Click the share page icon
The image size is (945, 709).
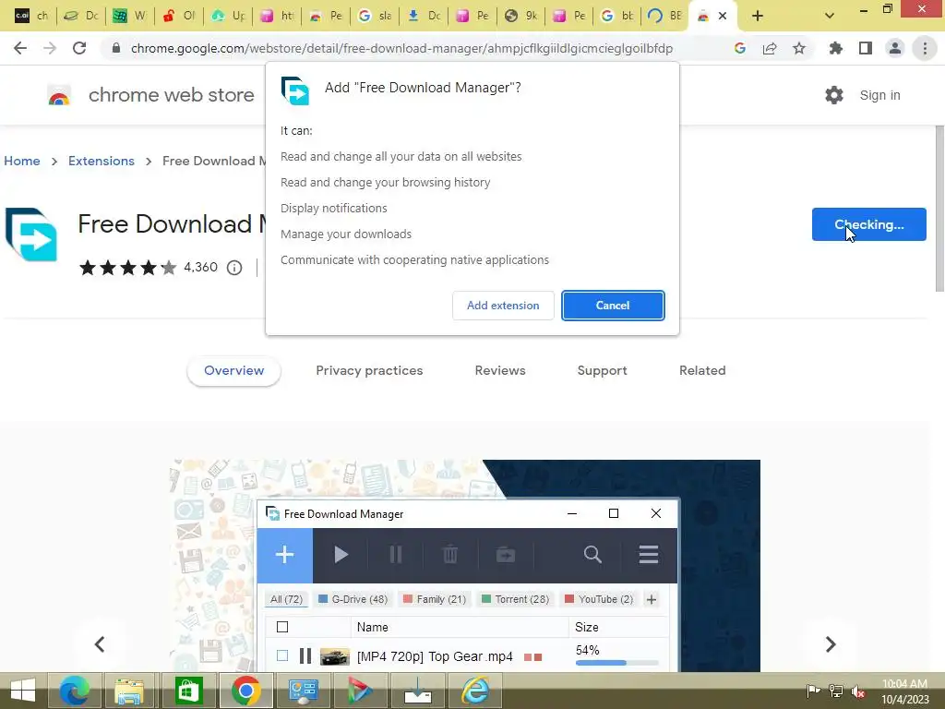click(x=770, y=48)
